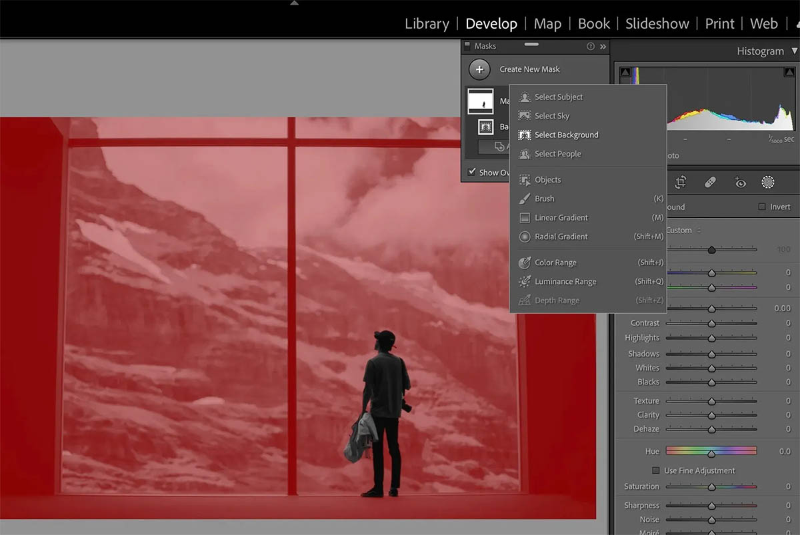Click the Hue rainbow slider
This screenshot has width=800, height=535.
coord(711,452)
